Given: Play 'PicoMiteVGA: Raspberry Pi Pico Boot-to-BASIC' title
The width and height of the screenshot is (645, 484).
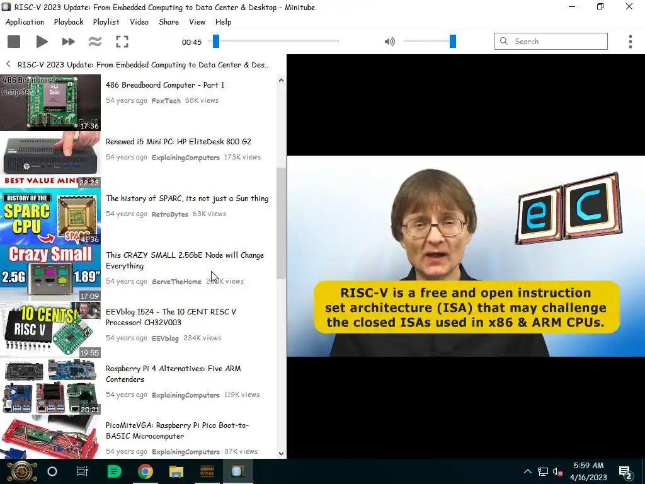Looking at the screenshot, I should (177, 430).
